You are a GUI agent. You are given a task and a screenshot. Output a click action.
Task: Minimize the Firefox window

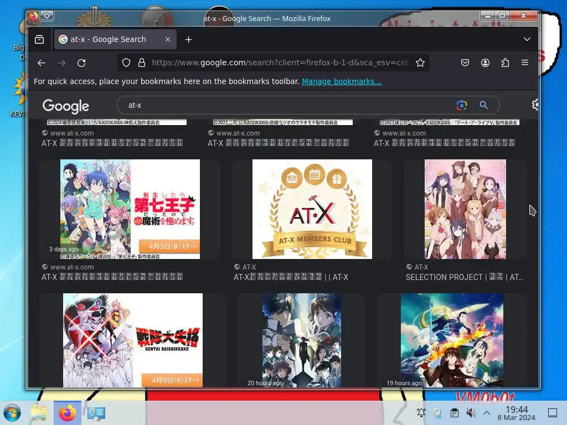tap(488, 15)
